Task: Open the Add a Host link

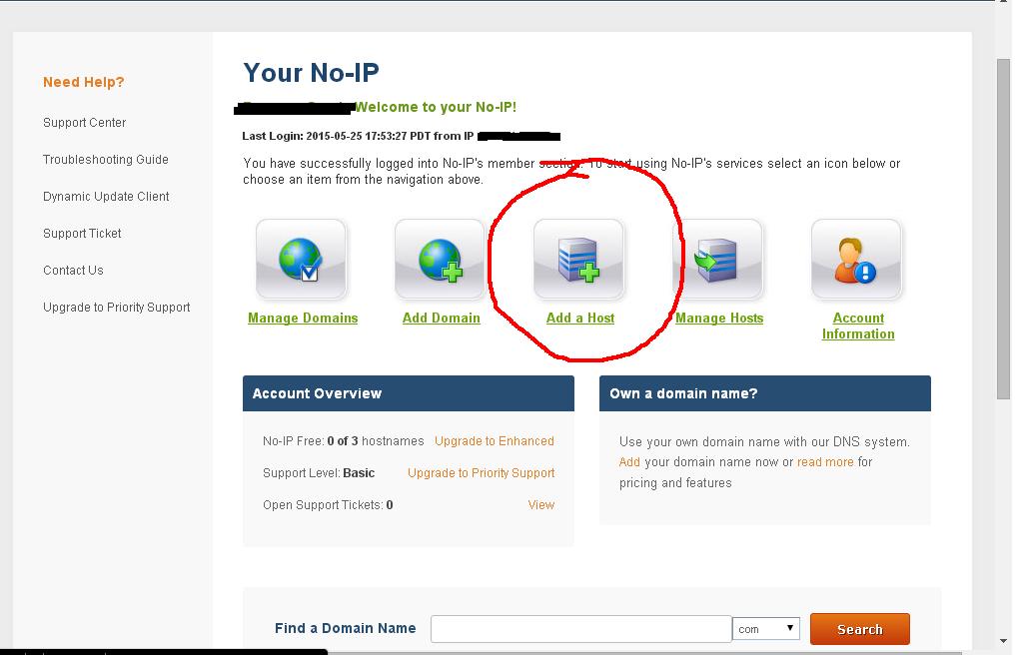Action: (580, 318)
